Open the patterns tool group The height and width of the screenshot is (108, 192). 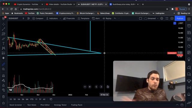click(x=3, y=48)
